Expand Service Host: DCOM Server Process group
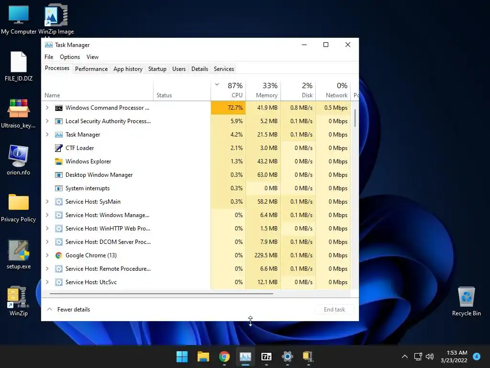 47,242
